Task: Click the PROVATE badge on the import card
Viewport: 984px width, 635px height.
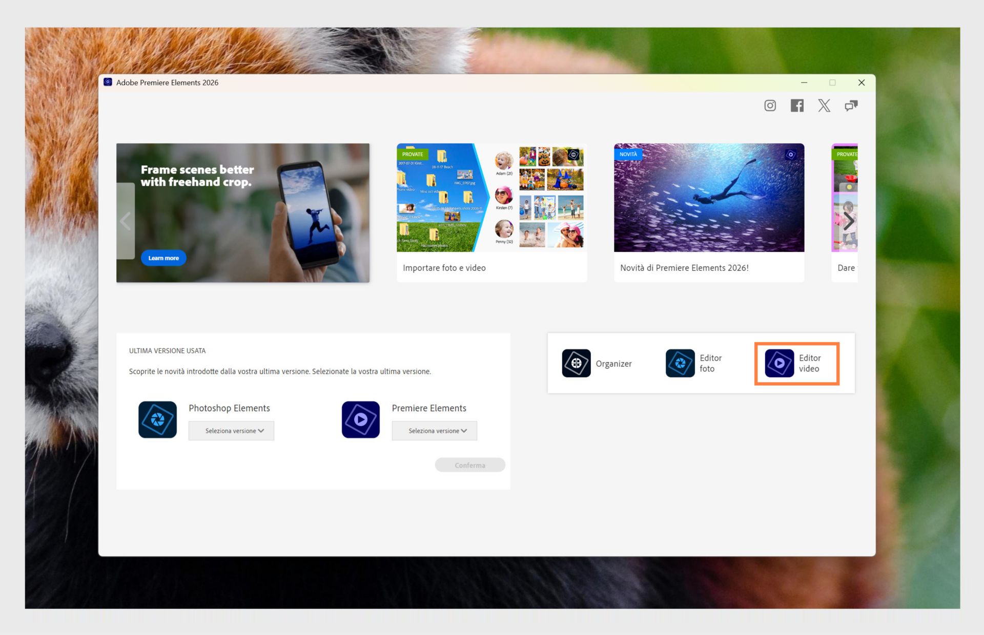Action: click(413, 154)
